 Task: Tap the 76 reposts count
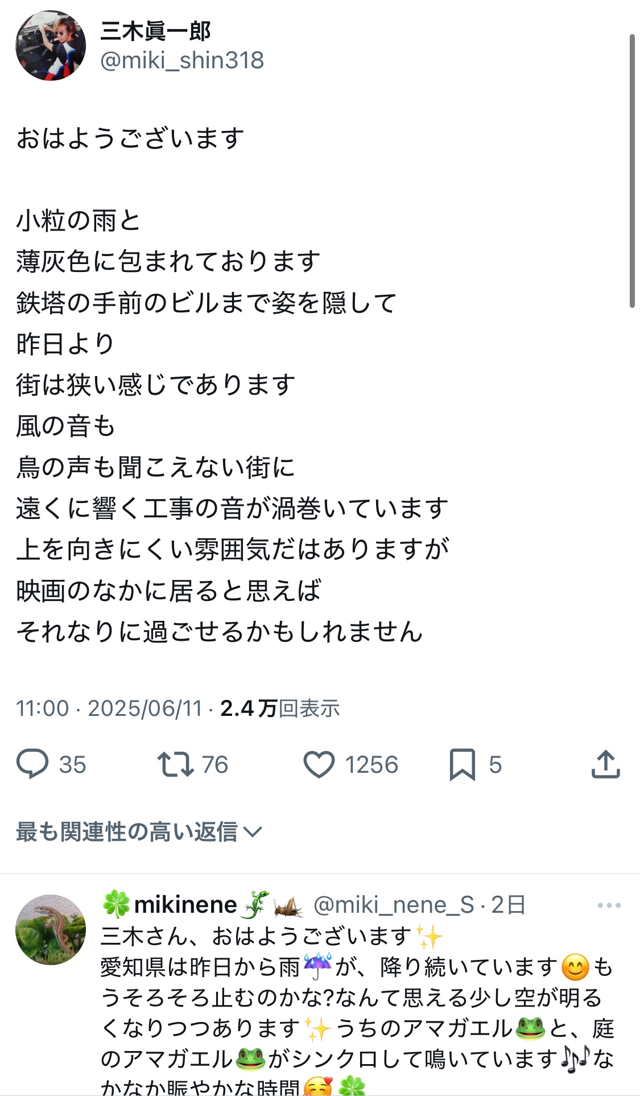[215, 765]
